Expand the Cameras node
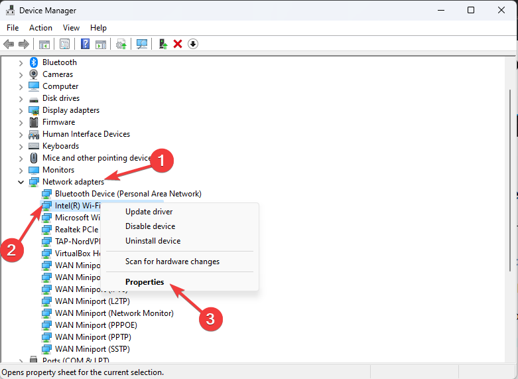The image size is (518, 379). (x=21, y=75)
